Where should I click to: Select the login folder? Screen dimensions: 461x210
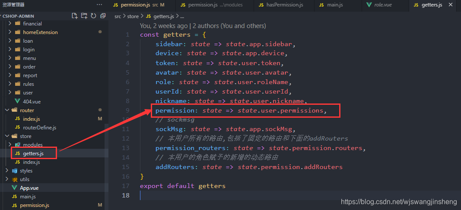(x=29, y=50)
